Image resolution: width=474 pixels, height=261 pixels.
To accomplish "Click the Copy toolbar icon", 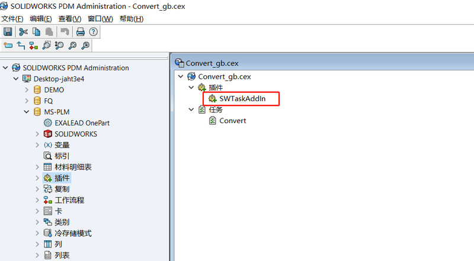I will click(36, 31).
